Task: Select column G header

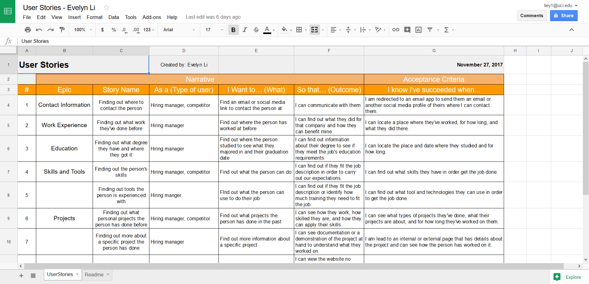Action: [434, 51]
